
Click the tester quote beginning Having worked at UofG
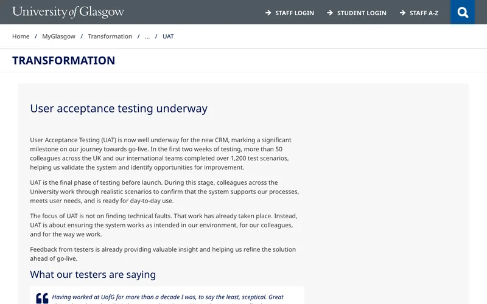coord(168,299)
